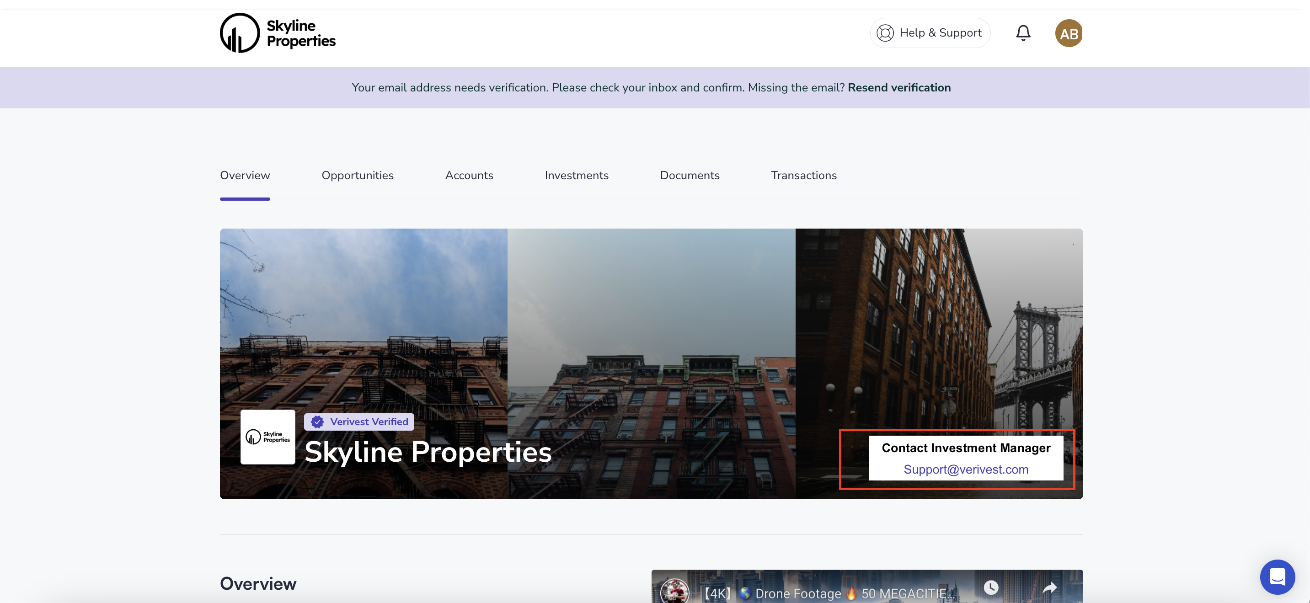Open the chat widget bubble
Viewport: 1310px width, 603px height.
pyautogui.click(x=1277, y=576)
